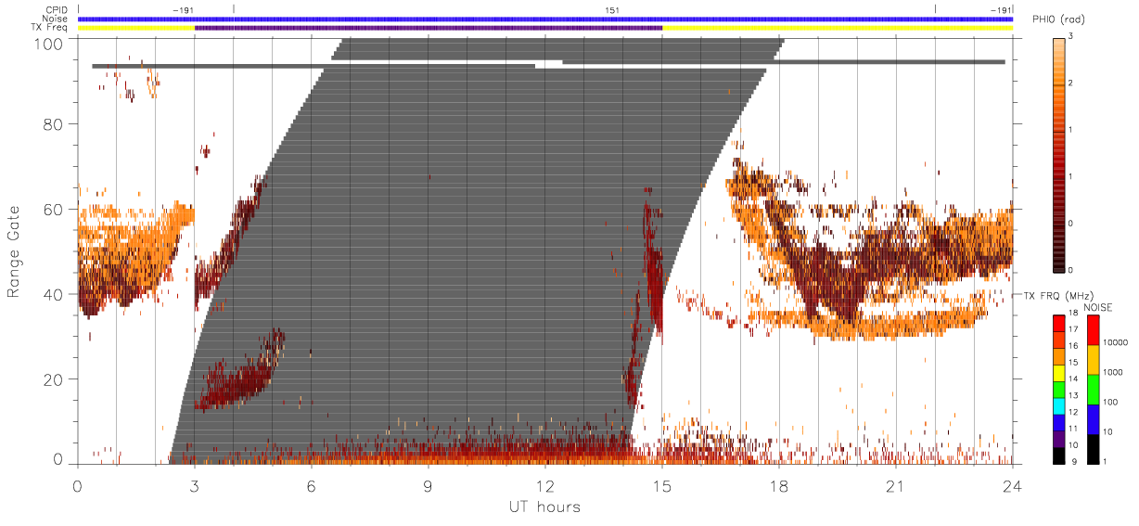Image resolution: width=1139 pixels, height=526 pixels.
Task: Select the 18 tick on UT hours axis
Action: click(778, 485)
